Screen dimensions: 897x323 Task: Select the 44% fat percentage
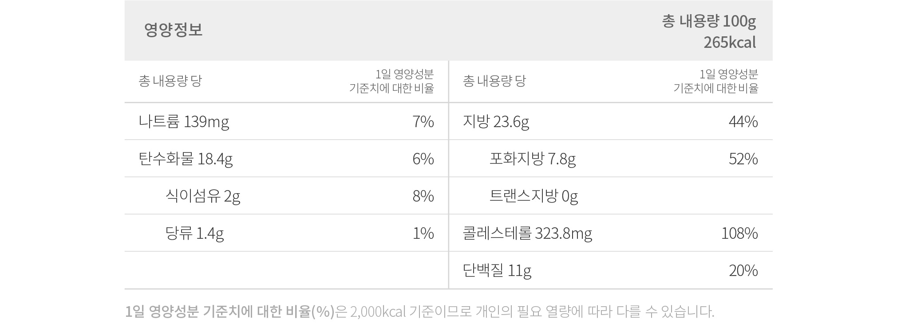coord(743,122)
